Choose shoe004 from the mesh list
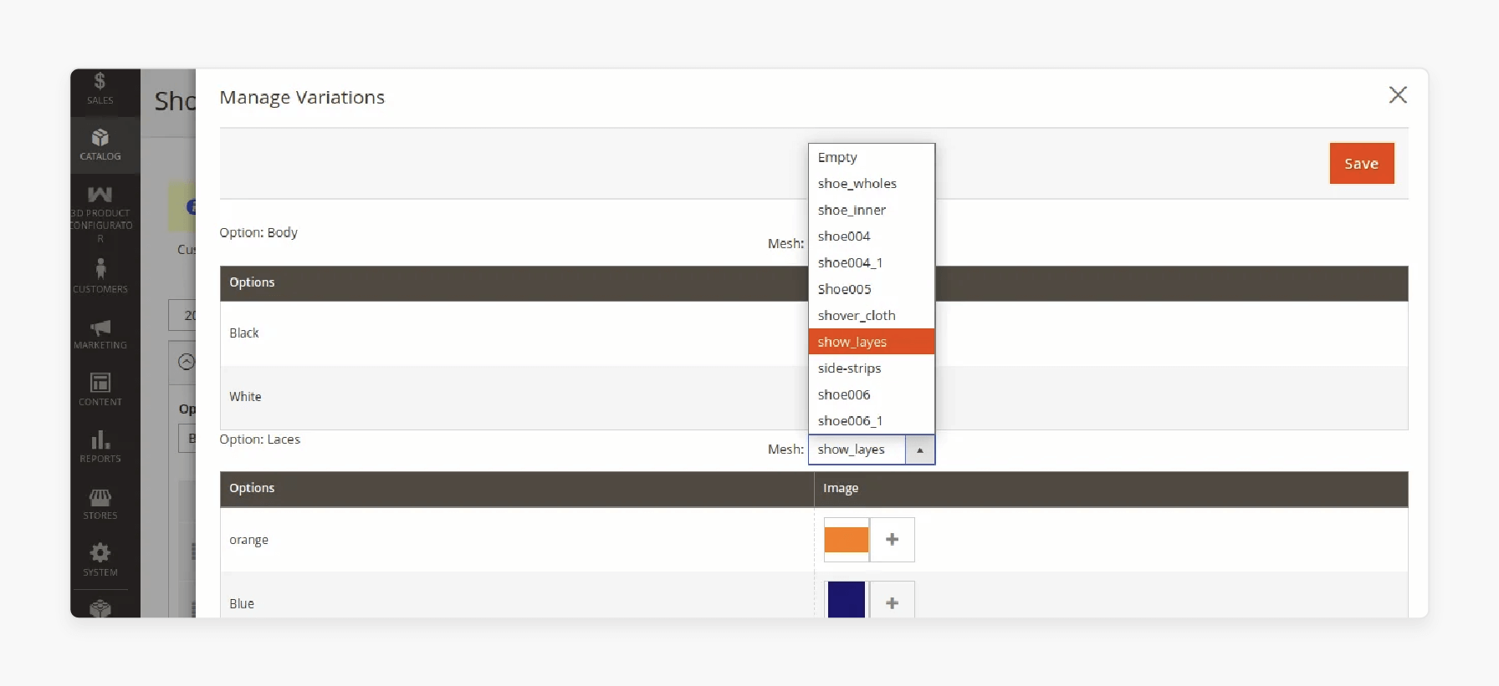This screenshot has width=1499, height=686. pos(872,236)
